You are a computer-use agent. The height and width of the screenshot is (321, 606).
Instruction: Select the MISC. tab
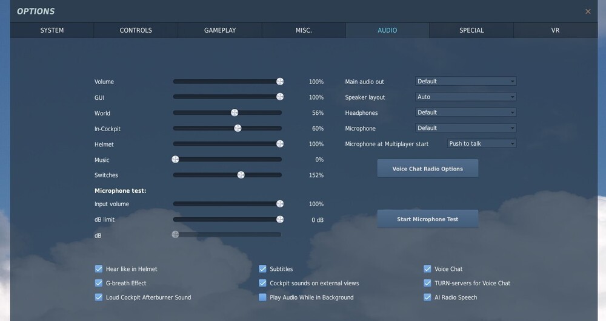[x=304, y=30]
